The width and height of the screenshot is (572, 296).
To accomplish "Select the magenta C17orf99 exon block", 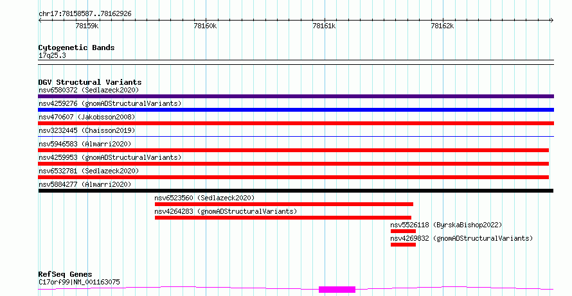I will 337,290.
